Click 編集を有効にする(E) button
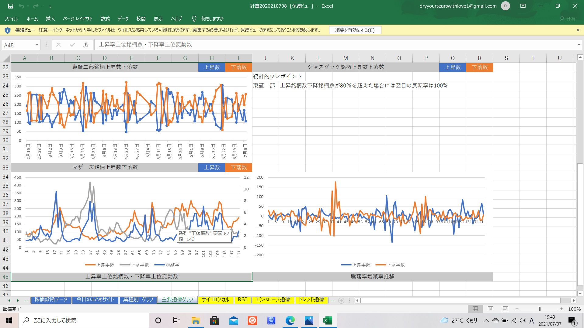This screenshot has height=328, width=584. [x=355, y=30]
